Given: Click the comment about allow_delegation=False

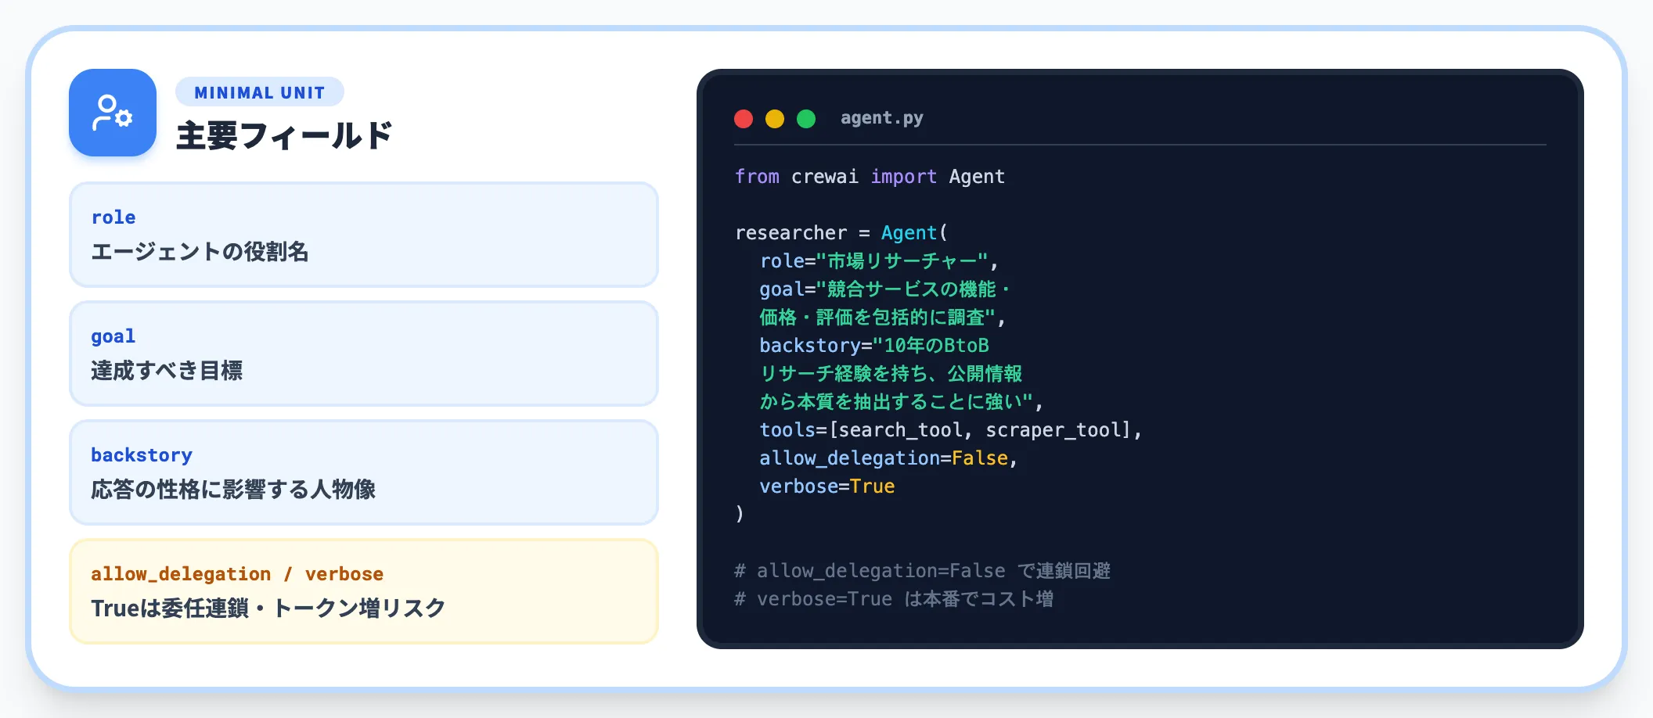Looking at the screenshot, I should click(923, 571).
